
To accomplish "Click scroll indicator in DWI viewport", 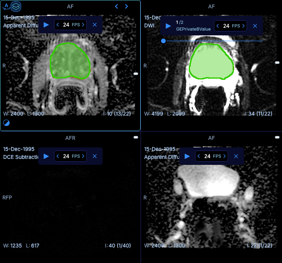I will tap(277, 62).
